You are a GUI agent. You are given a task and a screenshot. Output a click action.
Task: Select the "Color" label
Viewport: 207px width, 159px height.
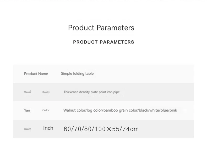pyautogui.click(x=46, y=110)
